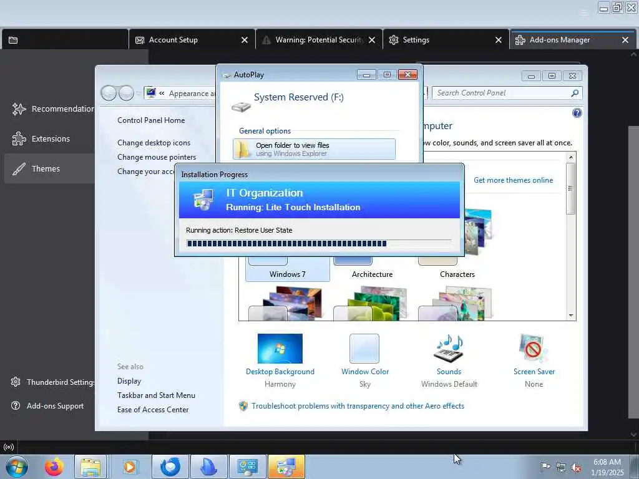Open Thunderbird Settings from sidebar
Screen dimensions: 639x479
click(53, 382)
